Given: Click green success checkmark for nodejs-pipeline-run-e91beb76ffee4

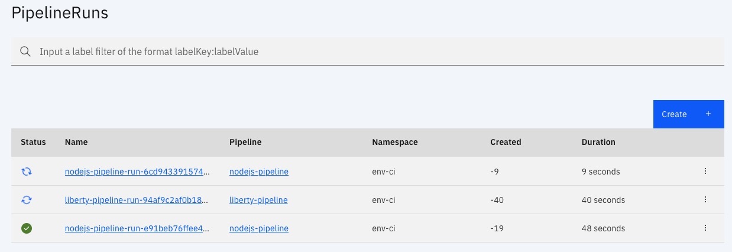Looking at the screenshot, I should tap(27, 228).
